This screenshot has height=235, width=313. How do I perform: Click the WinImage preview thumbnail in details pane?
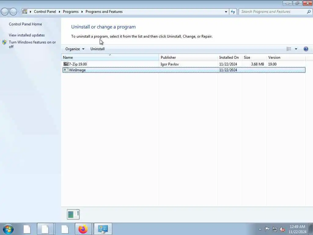pos(73,214)
